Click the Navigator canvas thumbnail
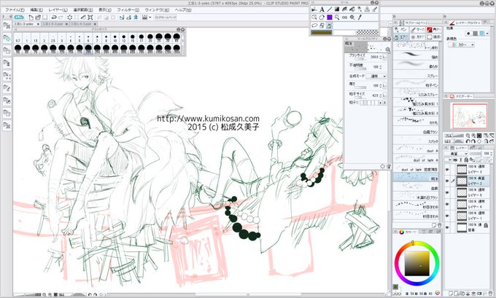The height and width of the screenshot is (298, 496). 470,117
